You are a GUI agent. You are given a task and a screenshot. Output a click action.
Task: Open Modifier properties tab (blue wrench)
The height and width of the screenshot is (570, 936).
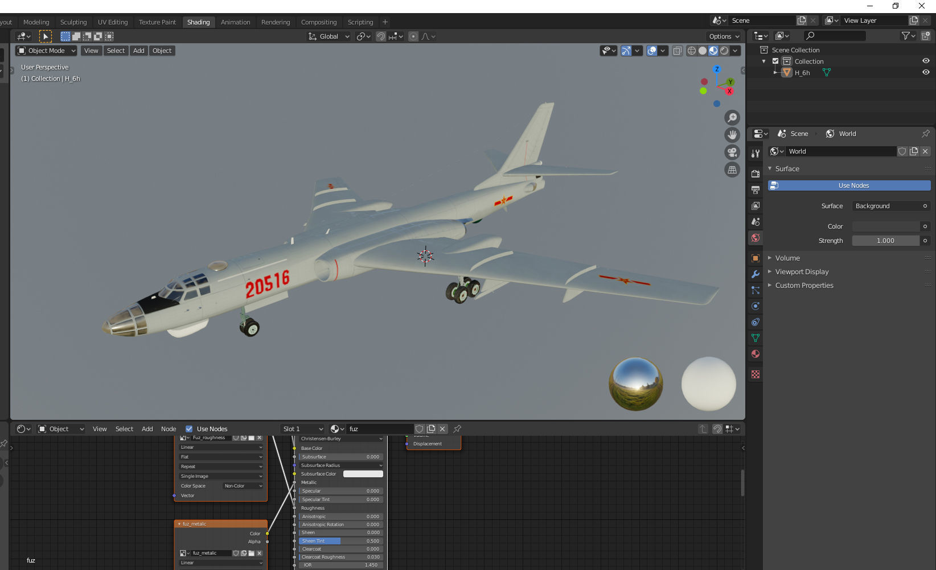tap(756, 274)
